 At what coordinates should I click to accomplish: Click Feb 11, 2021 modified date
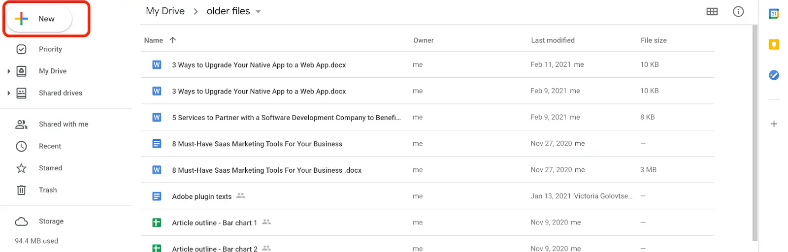[x=551, y=64]
